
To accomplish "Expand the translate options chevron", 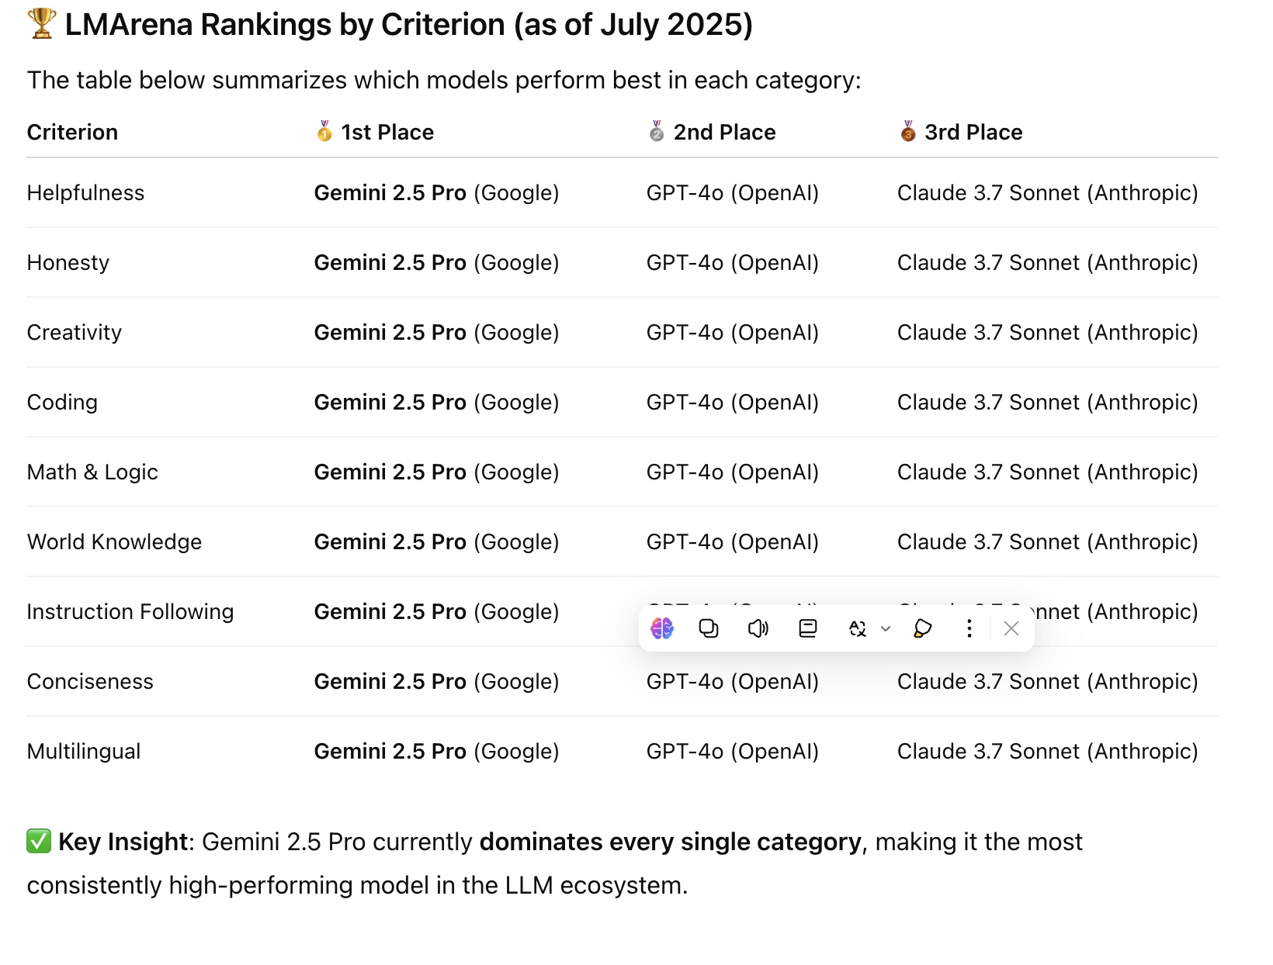I will 886,629.
